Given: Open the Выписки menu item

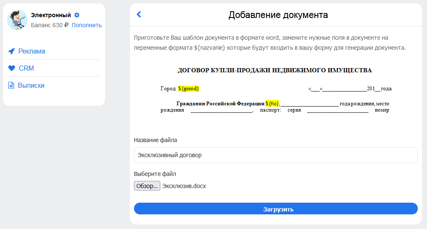Looking at the screenshot, I should pyautogui.click(x=31, y=85).
